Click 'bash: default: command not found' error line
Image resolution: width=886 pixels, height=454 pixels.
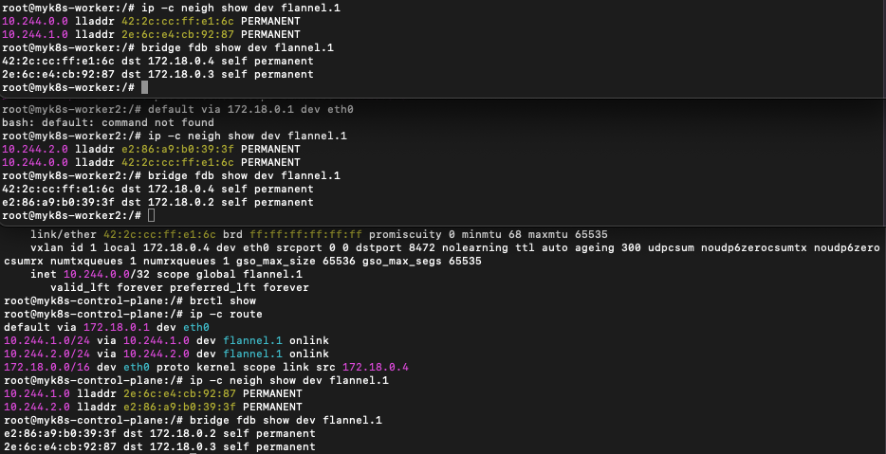tap(108, 122)
